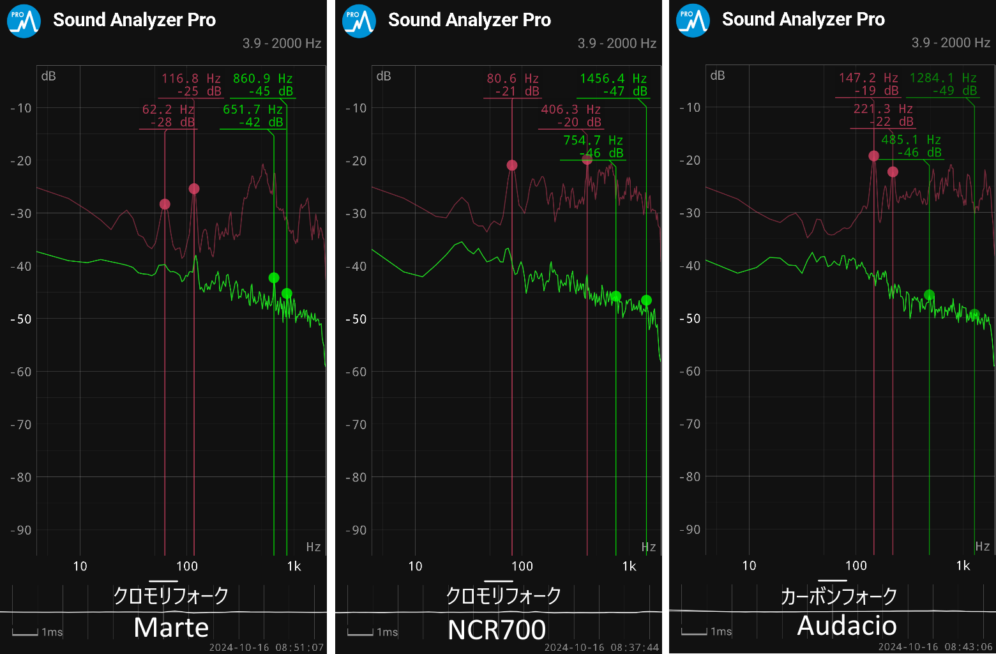Click the 1284.1 Hz -49 dB readout label

coord(943,84)
